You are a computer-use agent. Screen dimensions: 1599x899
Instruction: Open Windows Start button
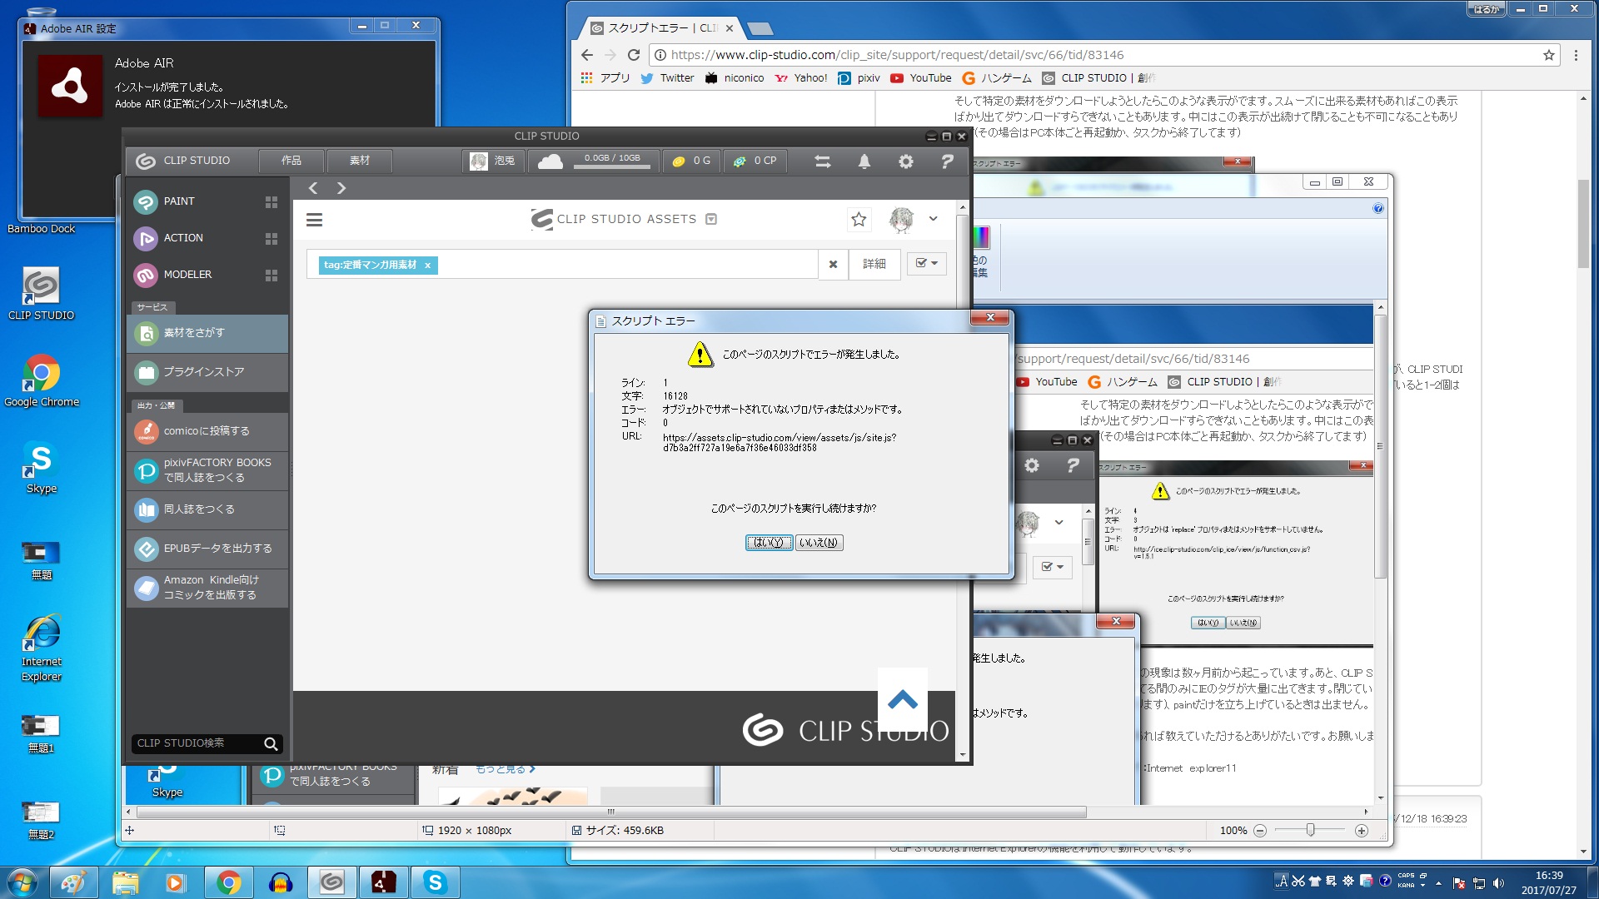point(22,882)
